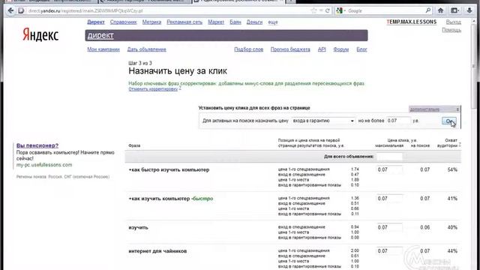Click the 'но не более' price input field
The height and width of the screenshot is (270, 480).
pos(398,121)
